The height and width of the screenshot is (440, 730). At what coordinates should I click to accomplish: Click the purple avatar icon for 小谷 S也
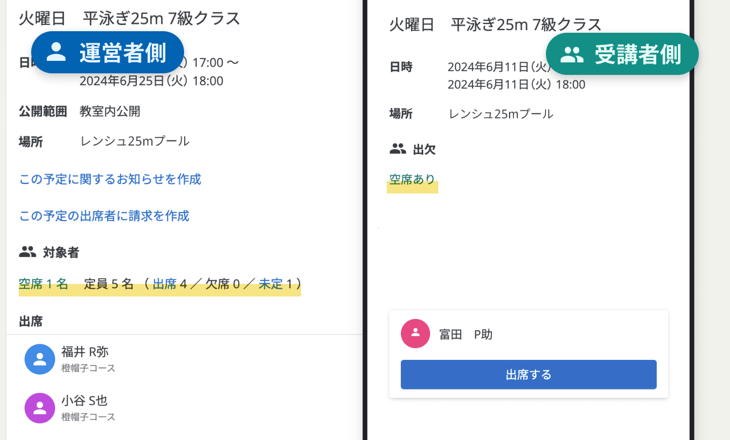[40, 408]
